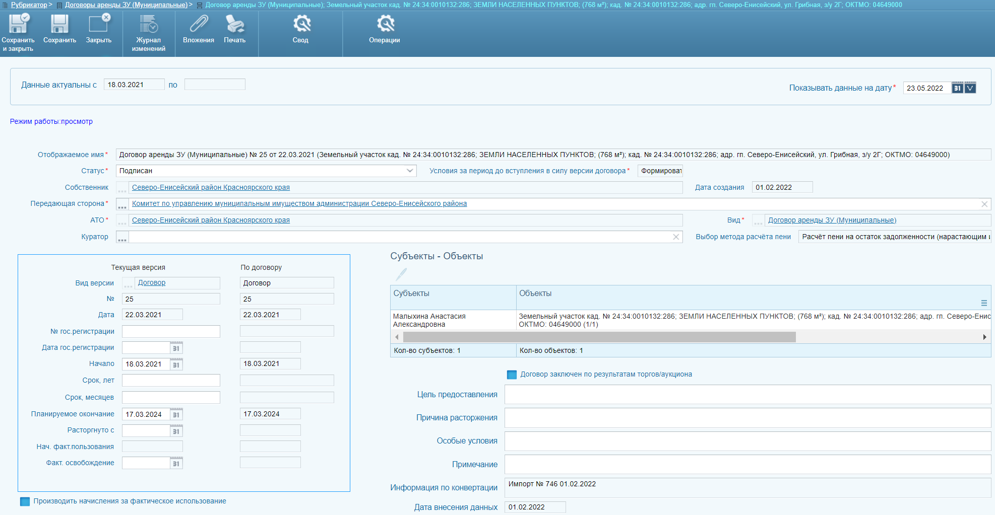Click the Закрыть close form icon
995x515 pixels.
[x=99, y=24]
